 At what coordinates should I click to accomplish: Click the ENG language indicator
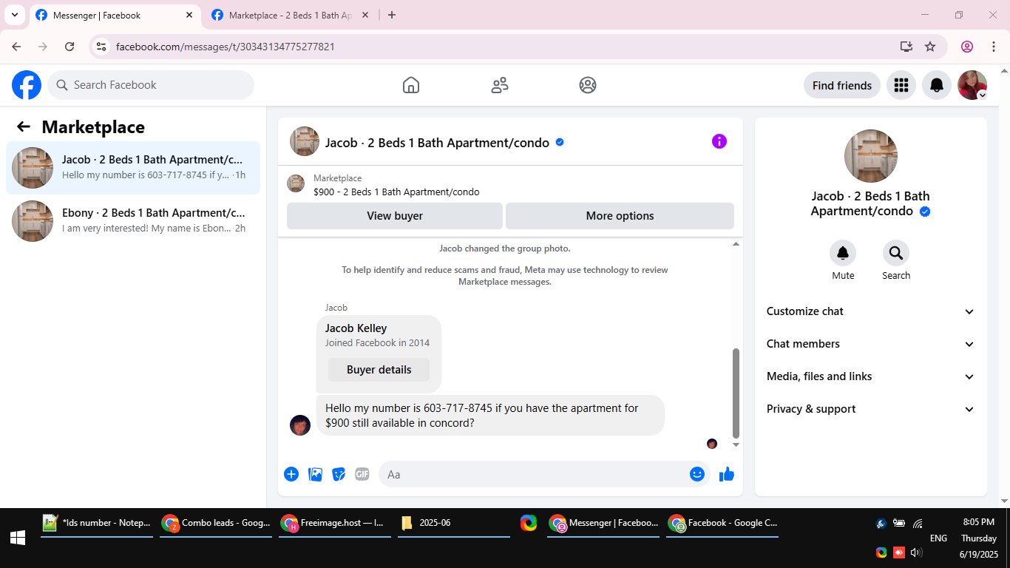coord(938,538)
